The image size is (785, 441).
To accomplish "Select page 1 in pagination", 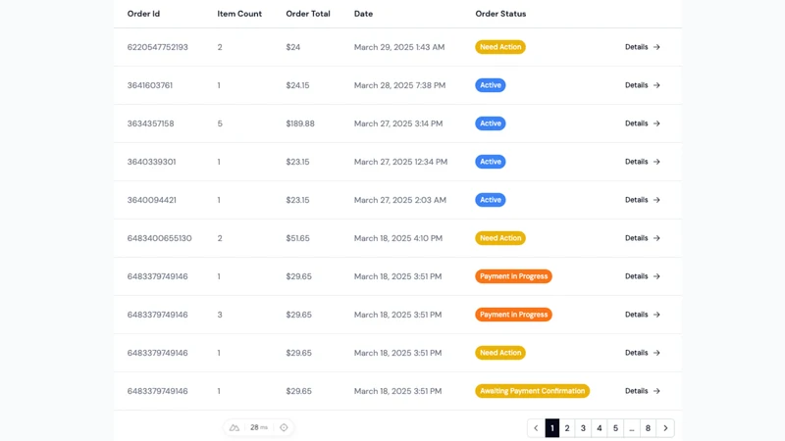I will pos(552,428).
